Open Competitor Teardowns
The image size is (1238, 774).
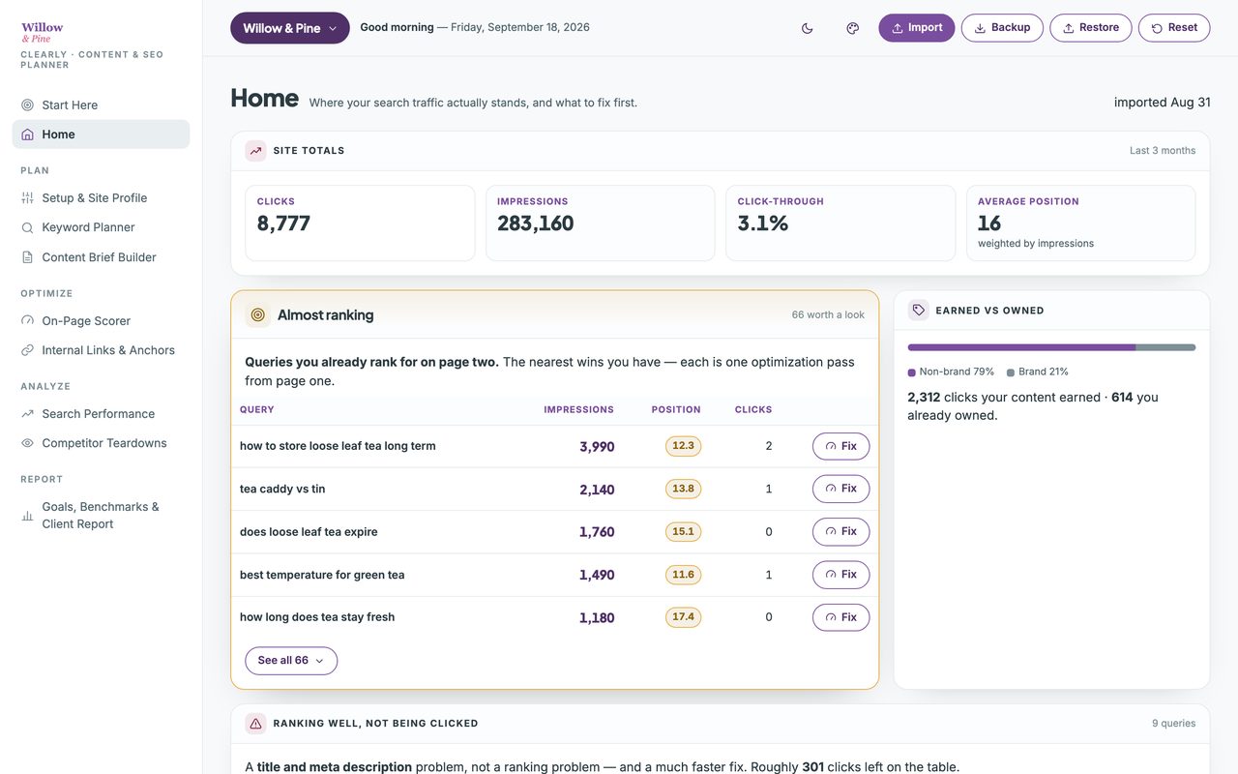tap(101, 443)
